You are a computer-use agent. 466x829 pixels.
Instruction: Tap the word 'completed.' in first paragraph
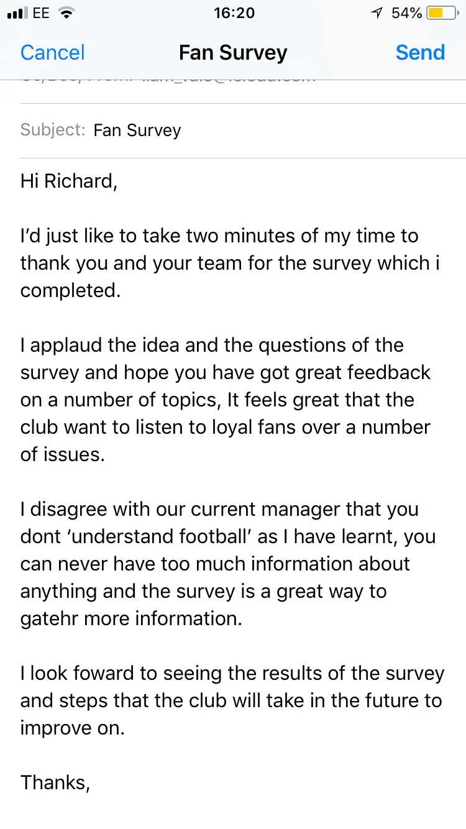click(x=70, y=290)
